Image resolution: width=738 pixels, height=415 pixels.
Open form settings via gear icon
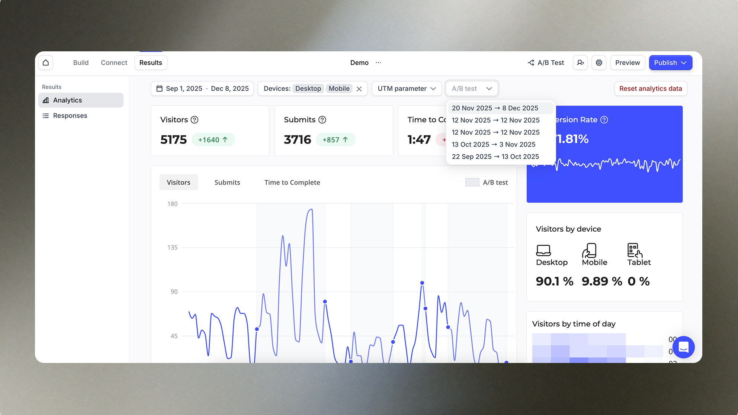(599, 62)
